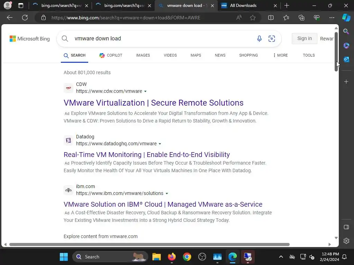
Task: Expand Datadog ad URL dropdown arrow
Action: click(x=160, y=144)
